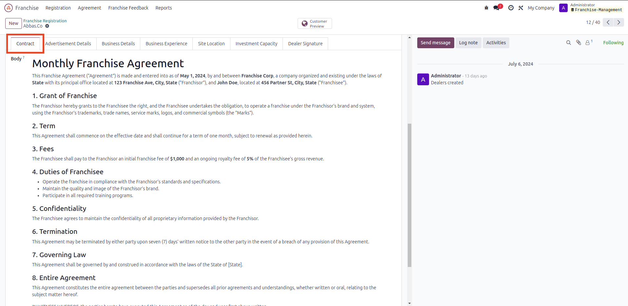
Task: Click the wrench and screwdriver tools icon
Action: click(521, 8)
